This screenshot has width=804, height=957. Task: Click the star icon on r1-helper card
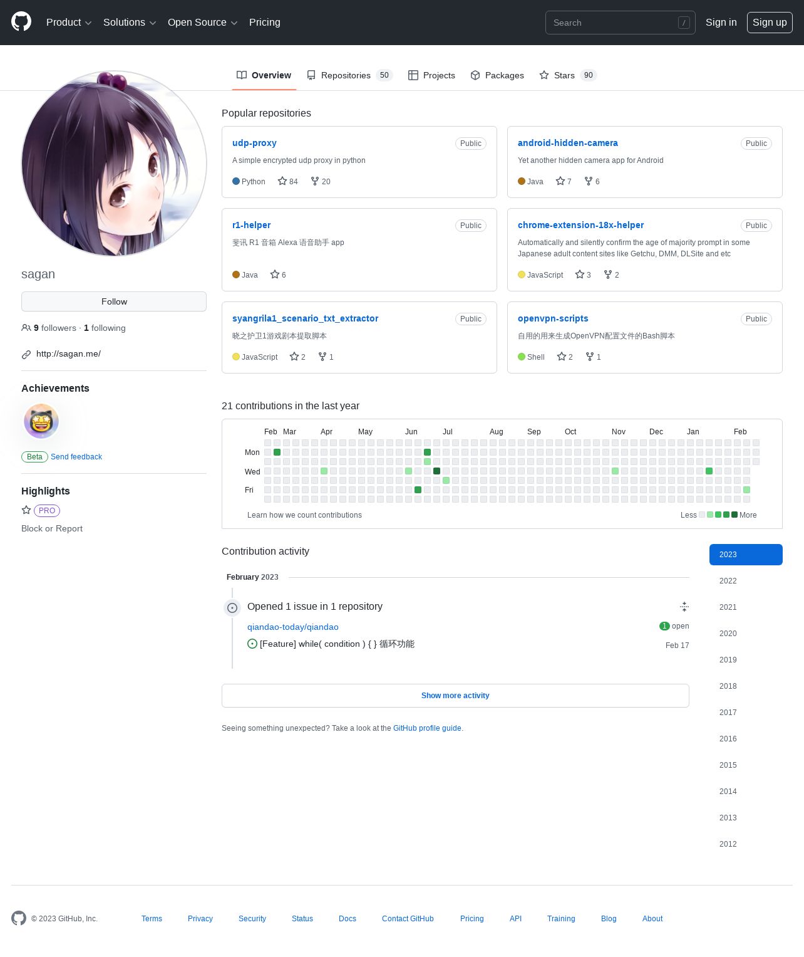[x=275, y=275]
